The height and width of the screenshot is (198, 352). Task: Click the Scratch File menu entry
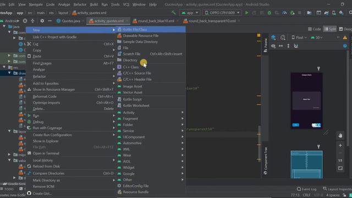tap(150, 54)
